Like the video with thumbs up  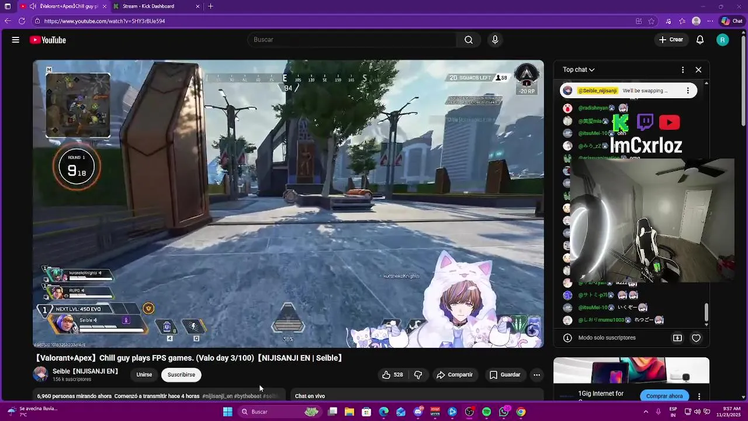pos(393,375)
